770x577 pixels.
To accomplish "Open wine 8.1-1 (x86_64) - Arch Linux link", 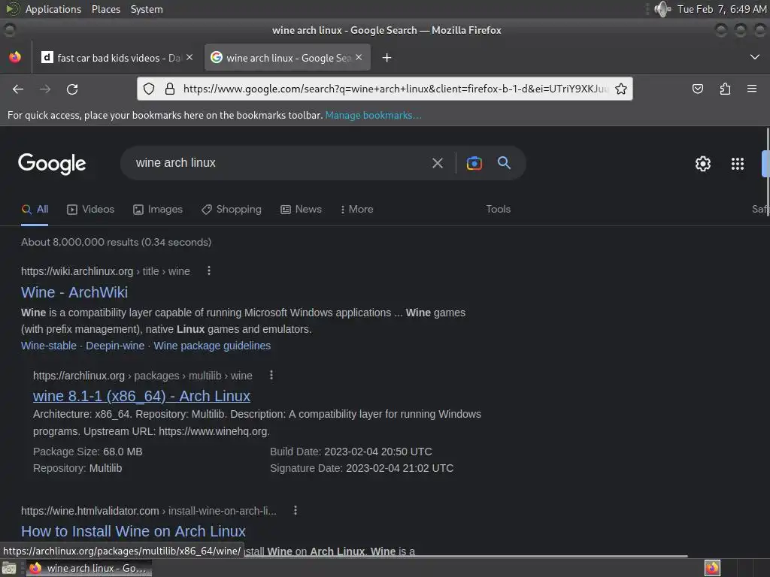I will pos(141,396).
